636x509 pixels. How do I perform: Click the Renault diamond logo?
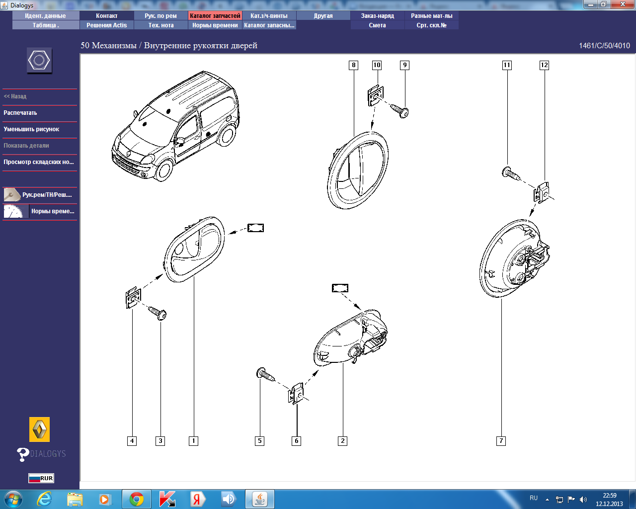click(39, 429)
